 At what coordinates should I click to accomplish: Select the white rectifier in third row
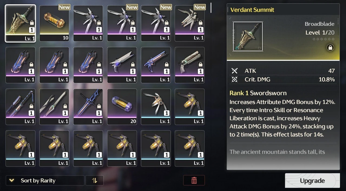pos(156,107)
